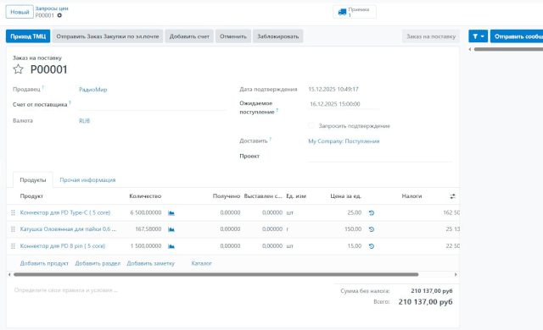The height and width of the screenshot is (330, 543).
Task: Click the unit price cell 150,00
Action: tap(353, 229)
